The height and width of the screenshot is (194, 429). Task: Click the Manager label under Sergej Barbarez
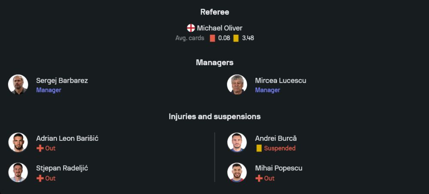[x=48, y=90]
